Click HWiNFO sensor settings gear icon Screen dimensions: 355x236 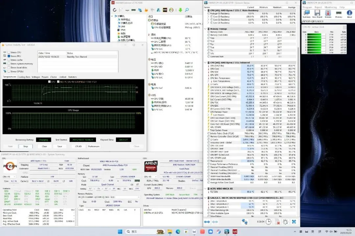point(285,222)
